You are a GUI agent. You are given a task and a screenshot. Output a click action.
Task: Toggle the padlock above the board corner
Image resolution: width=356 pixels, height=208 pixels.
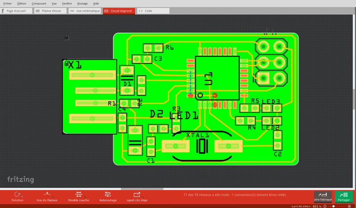(x=67, y=37)
